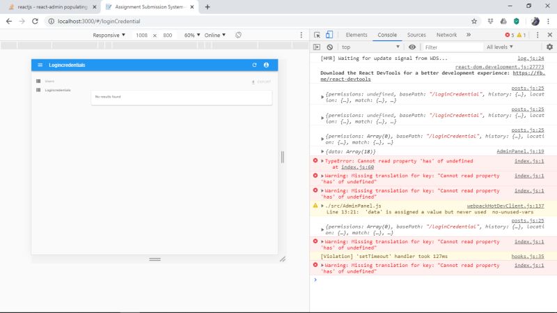Image resolution: width=557 pixels, height=313 pixels.
Task: Switch to the Network tab
Action: pos(446,35)
